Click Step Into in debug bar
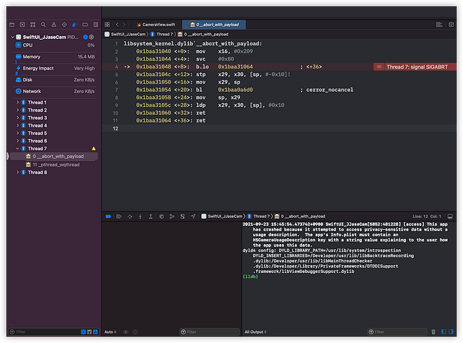The image size is (463, 343). [140, 217]
